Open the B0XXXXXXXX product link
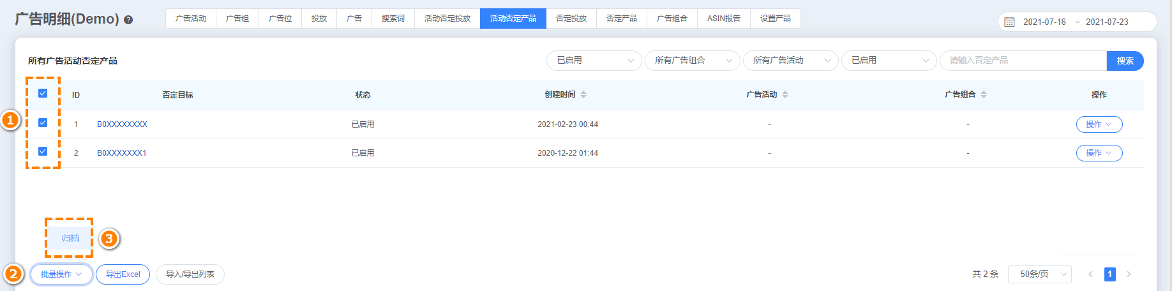This screenshot has width=1172, height=291. [x=122, y=124]
